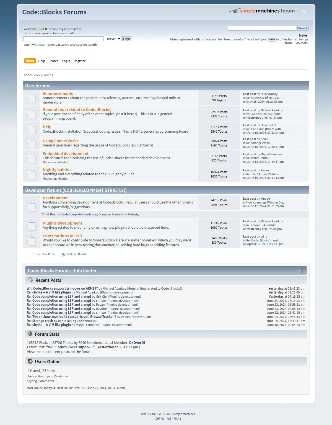
Task: Open the Contributions to C::B board
Action: point(62,236)
